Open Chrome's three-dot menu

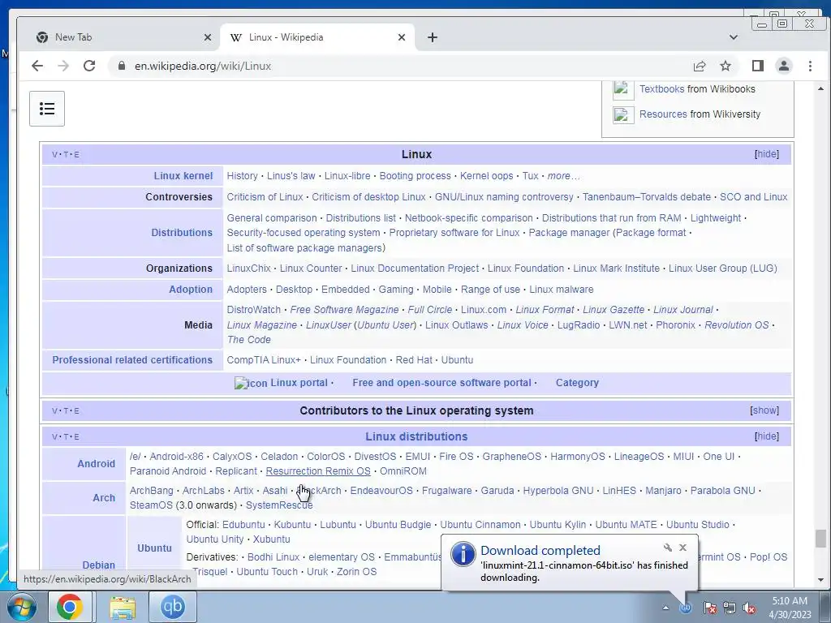[x=810, y=66]
